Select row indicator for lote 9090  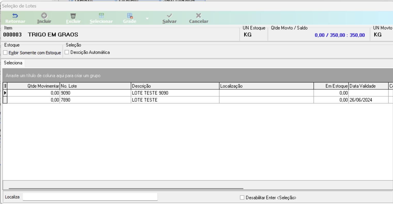coord(5,93)
